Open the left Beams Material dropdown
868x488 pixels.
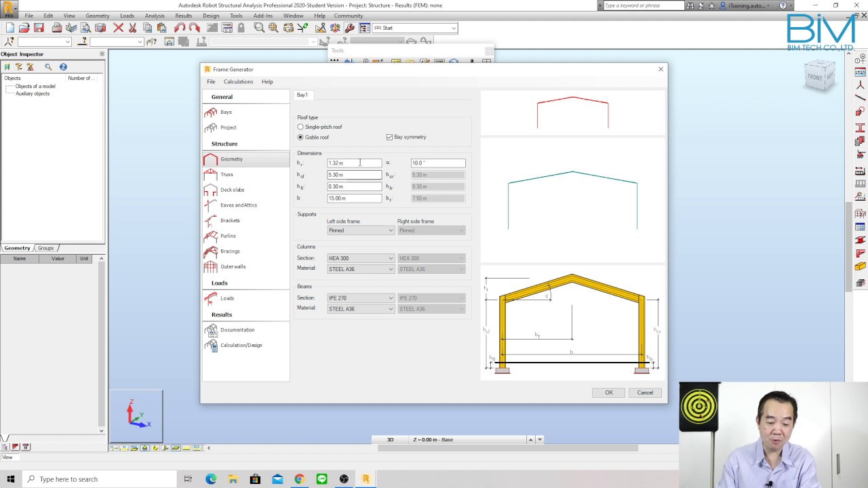pyautogui.click(x=360, y=309)
